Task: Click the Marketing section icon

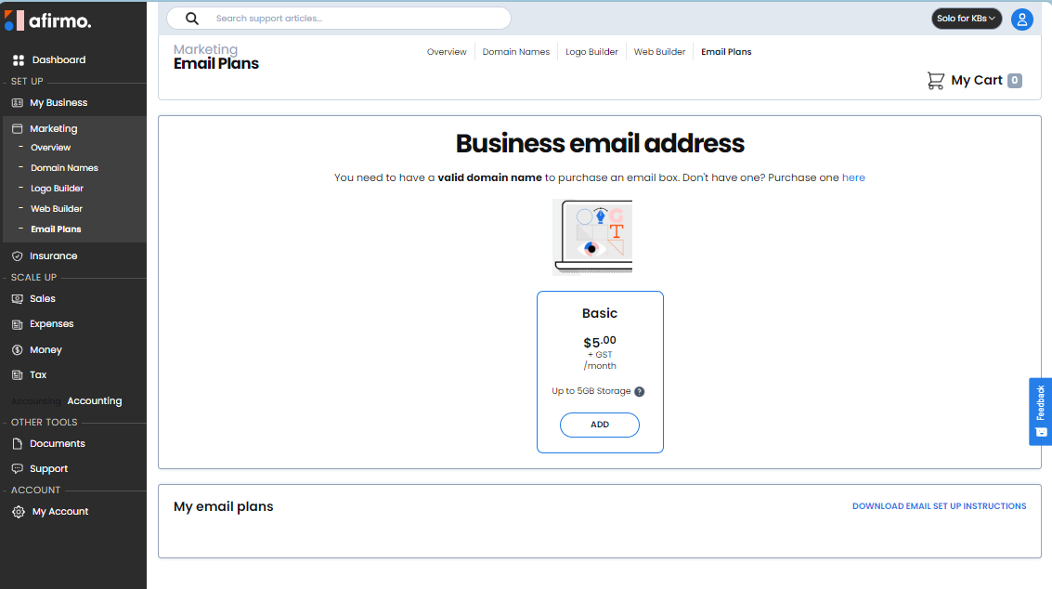Action: [18, 128]
